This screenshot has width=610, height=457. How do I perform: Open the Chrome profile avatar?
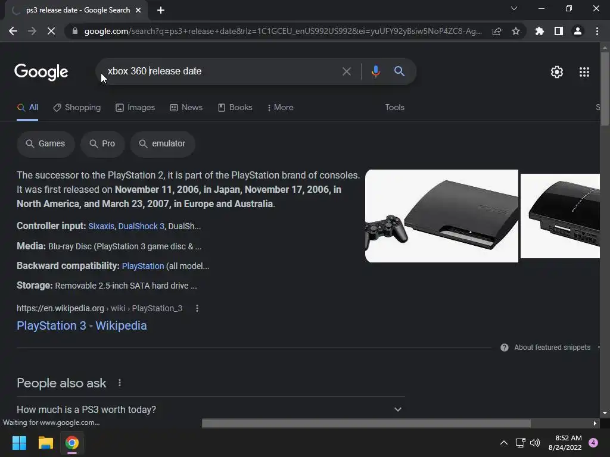(x=578, y=31)
